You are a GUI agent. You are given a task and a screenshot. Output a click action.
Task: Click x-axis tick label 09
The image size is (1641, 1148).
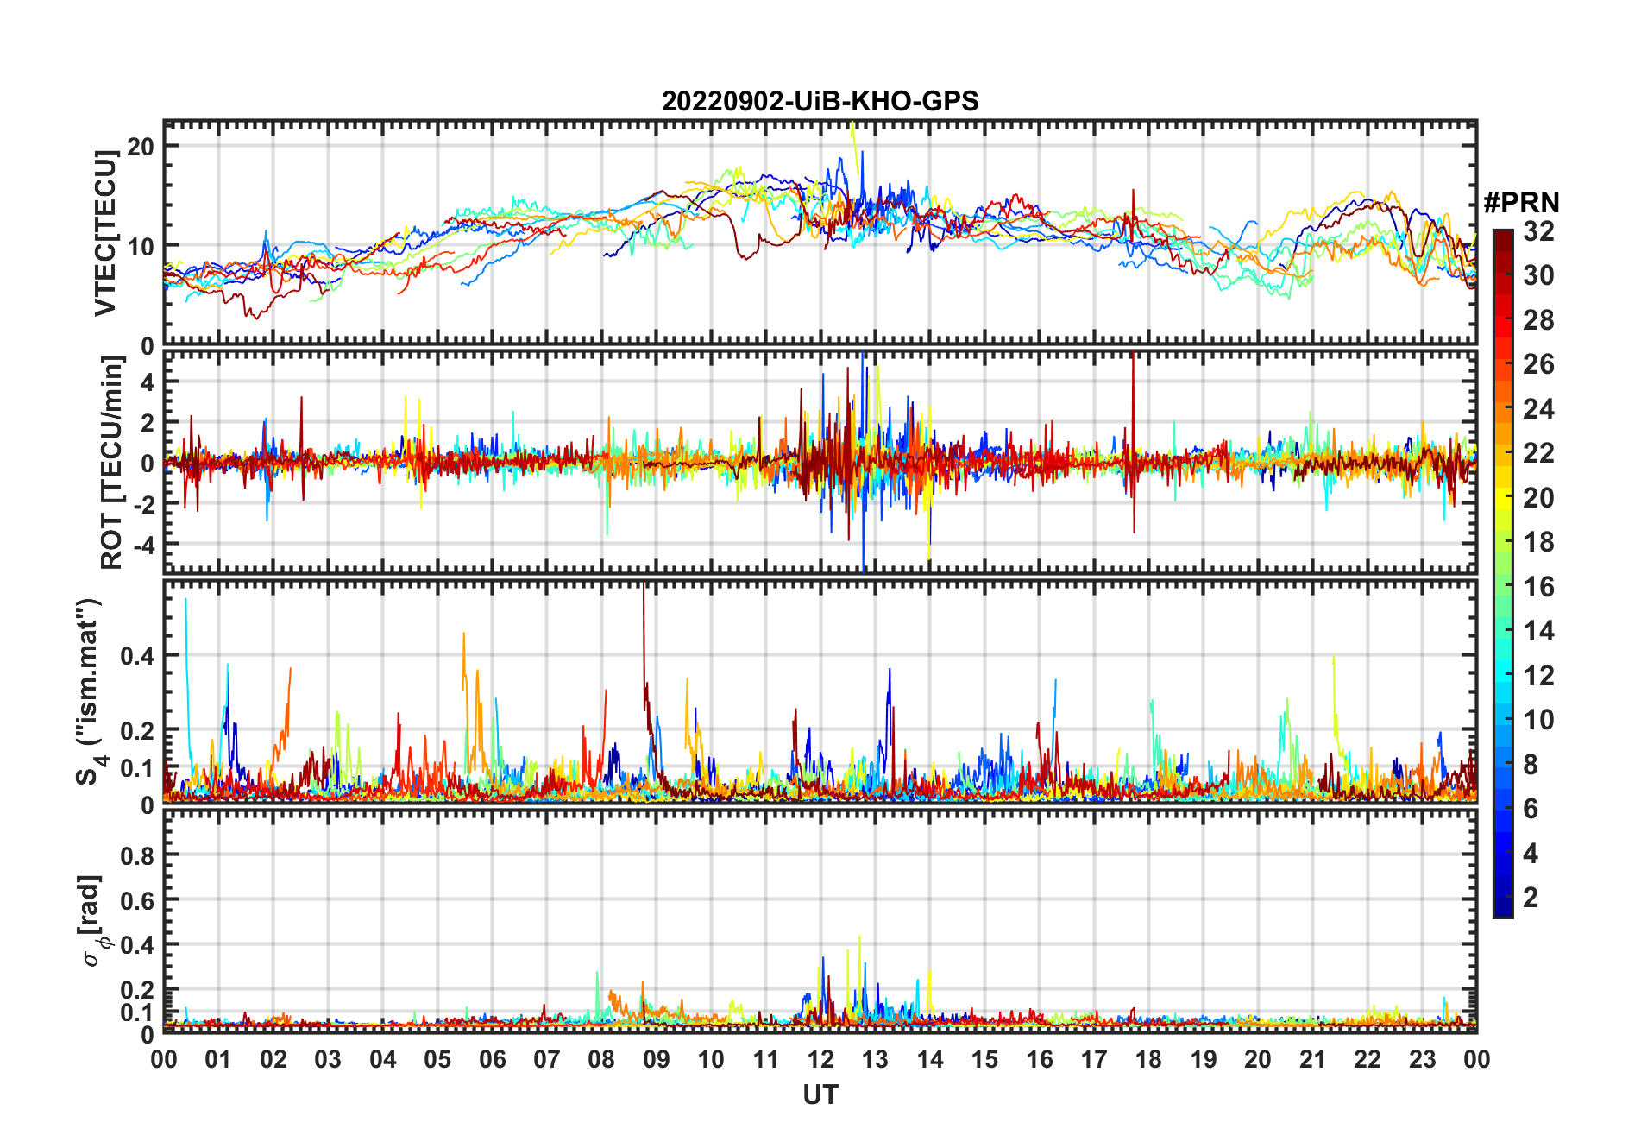tap(656, 1059)
